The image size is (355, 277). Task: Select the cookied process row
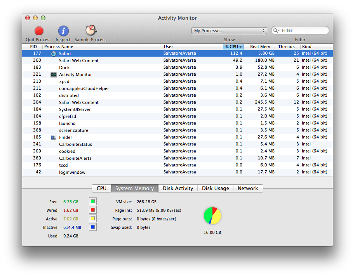coord(177,151)
